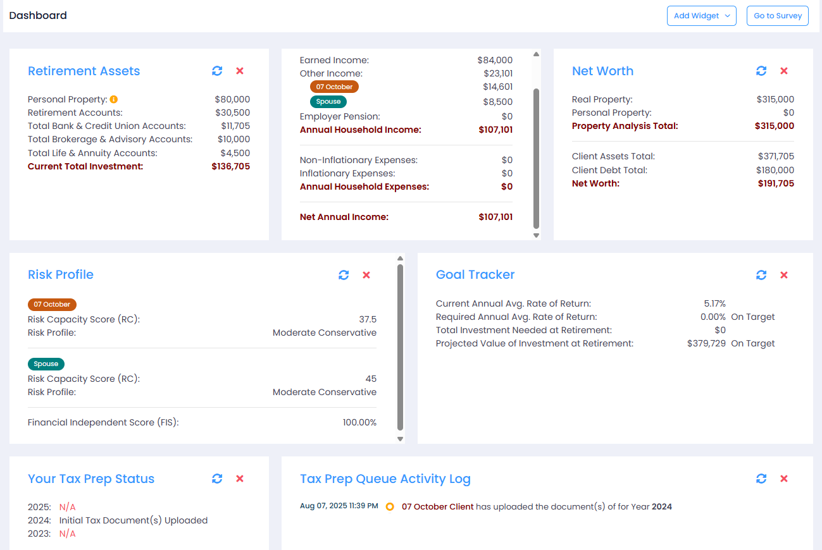This screenshot has width=822, height=550.
Task: Remove the Risk Profile widget
Action: point(366,275)
